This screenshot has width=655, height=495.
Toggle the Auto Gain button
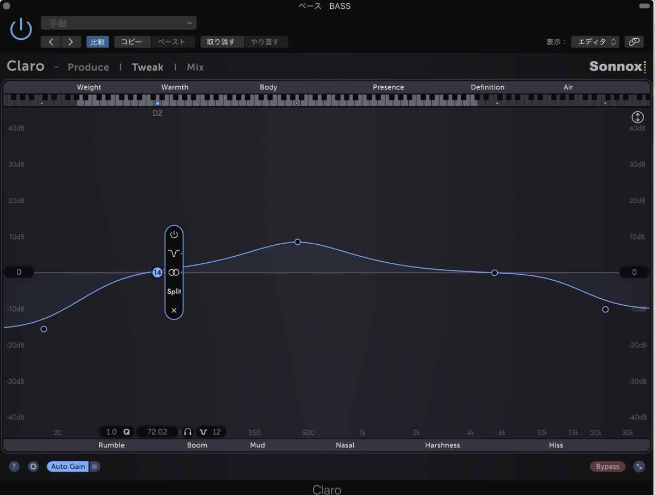coord(68,467)
